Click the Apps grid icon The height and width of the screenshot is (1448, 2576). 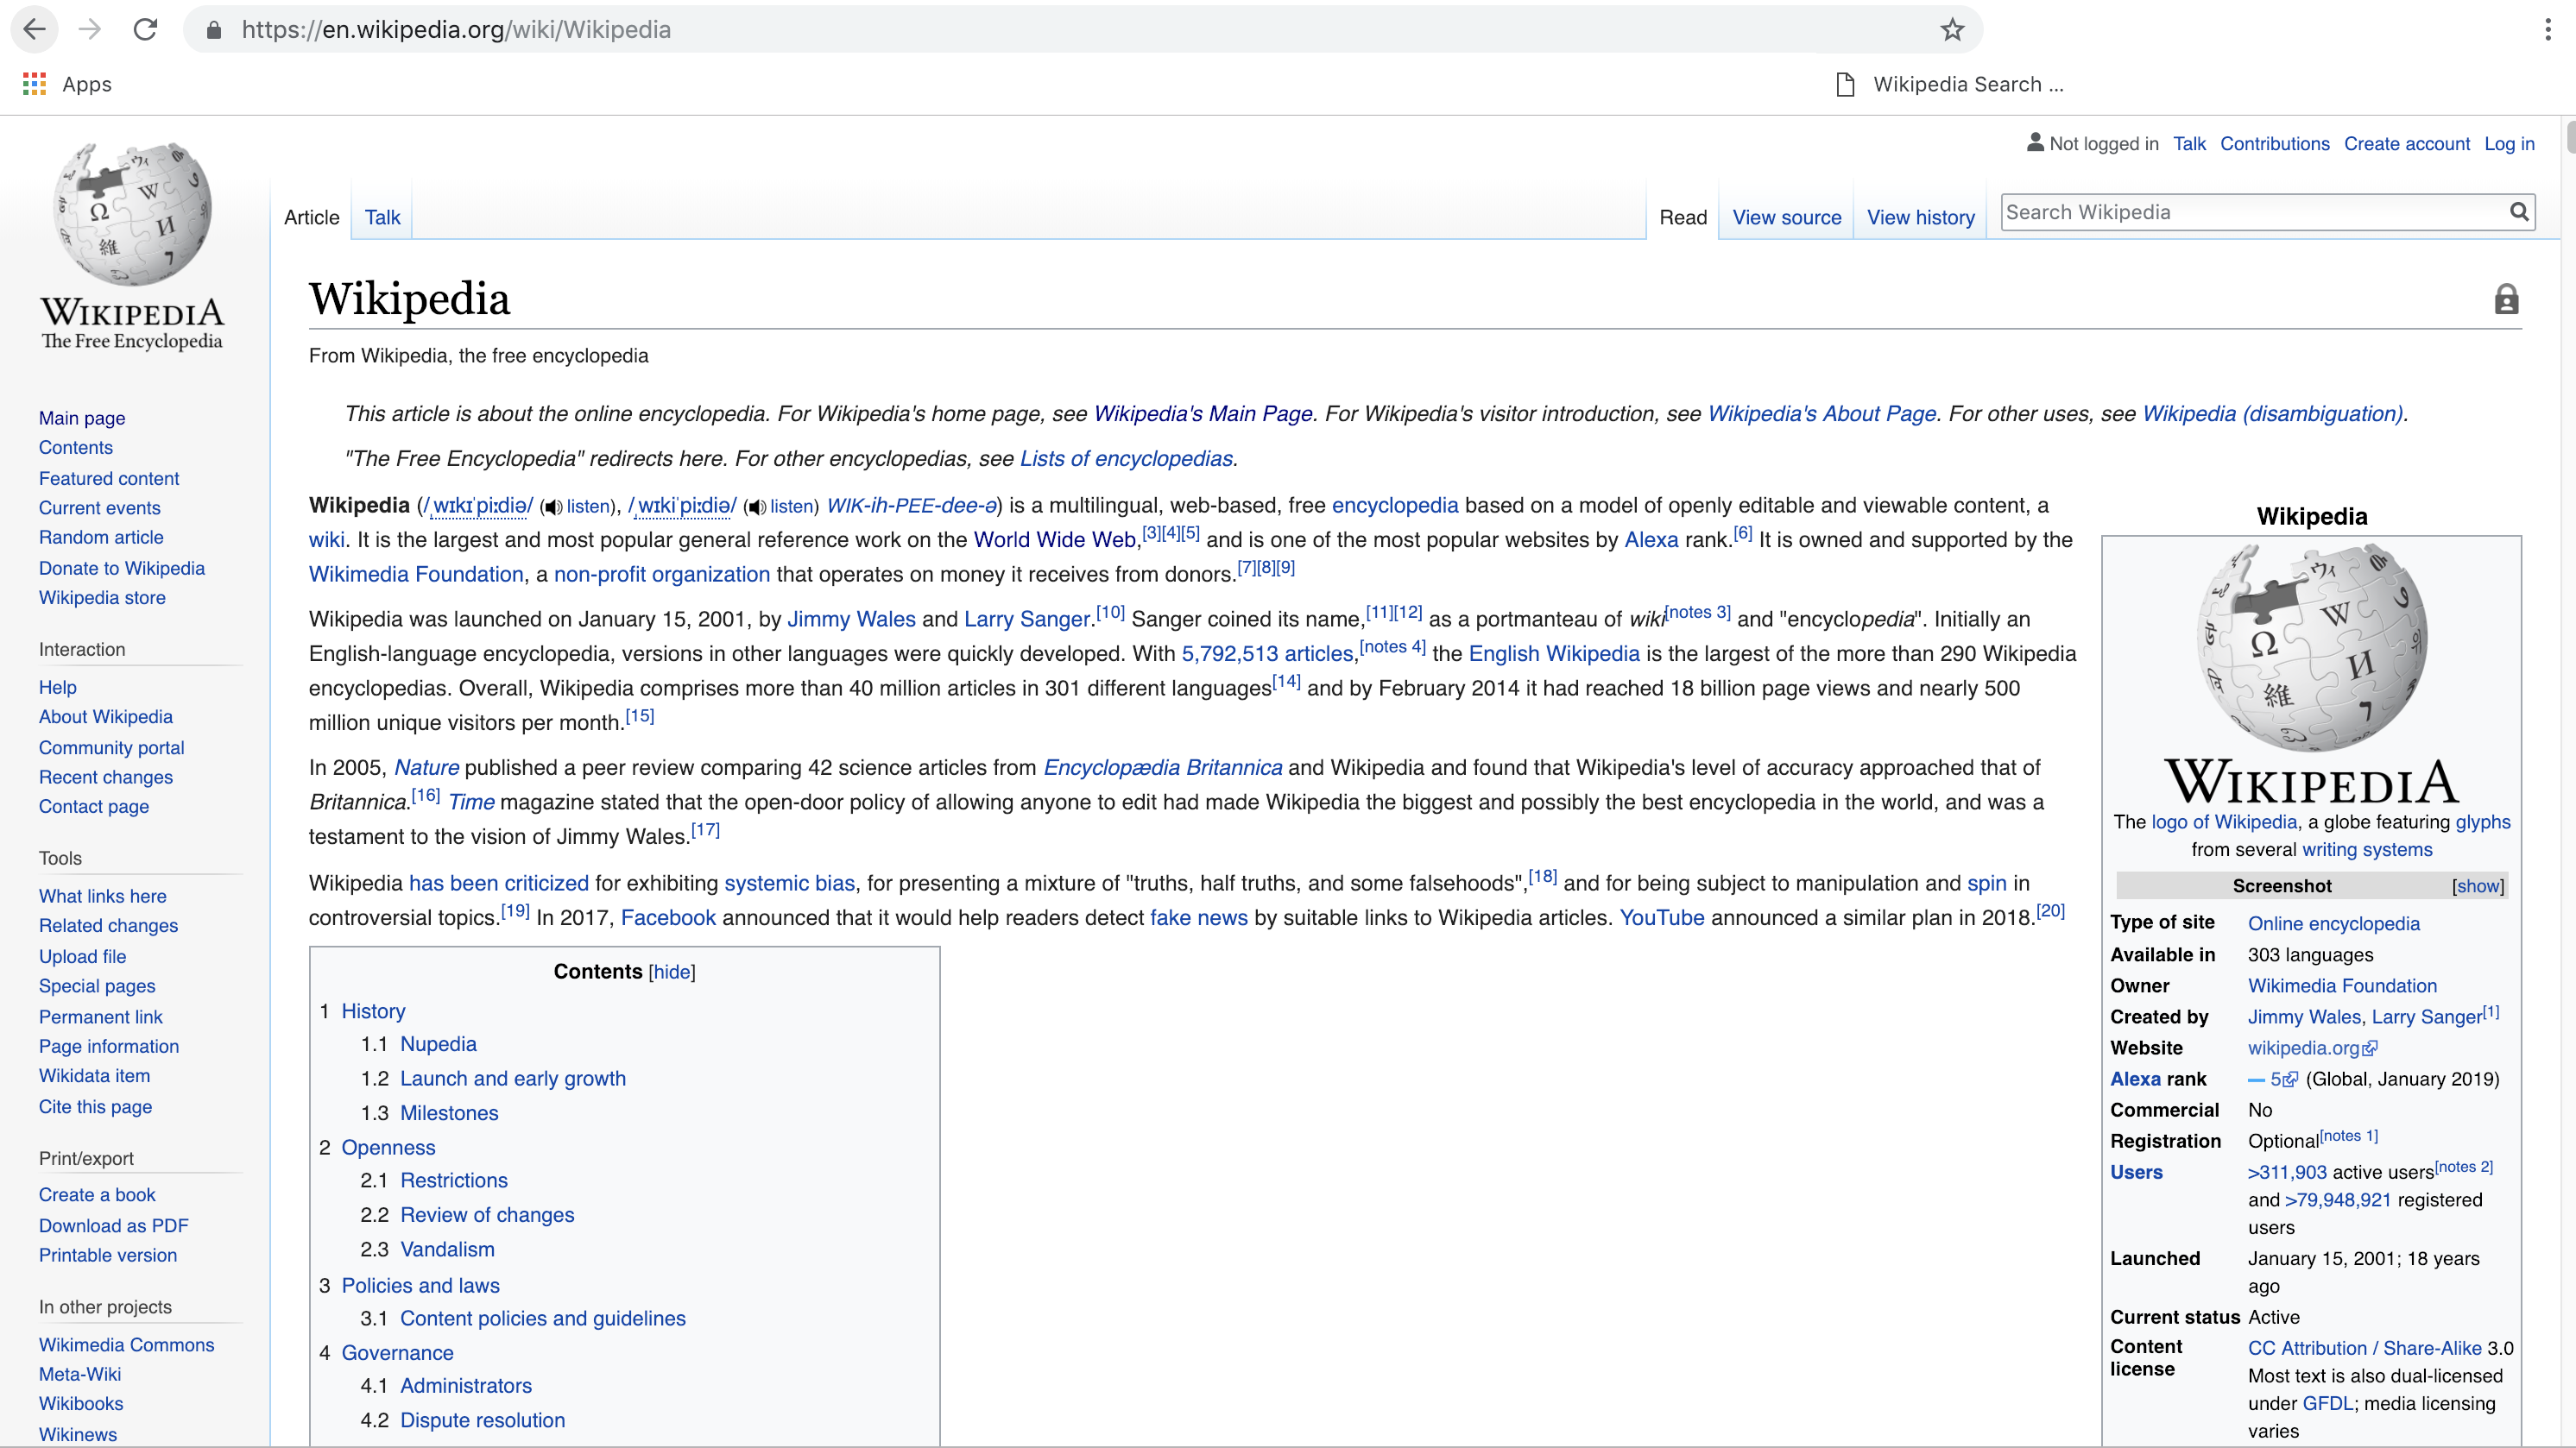[x=34, y=84]
